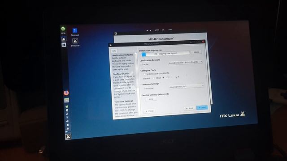Open the file manager from the panel
Image resolution: width=287 pixels, height=161 pixels.
(67, 100)
